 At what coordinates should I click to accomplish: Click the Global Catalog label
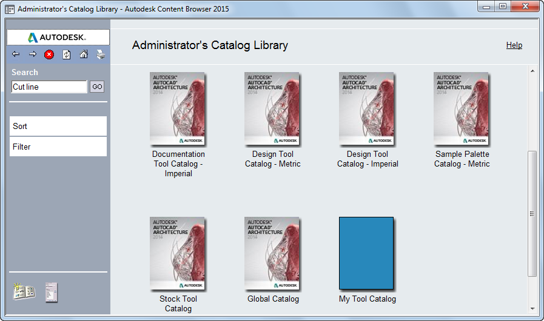(273, 299)
